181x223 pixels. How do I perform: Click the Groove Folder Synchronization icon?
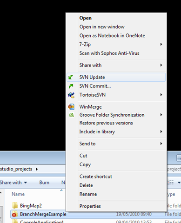(72, 115)
